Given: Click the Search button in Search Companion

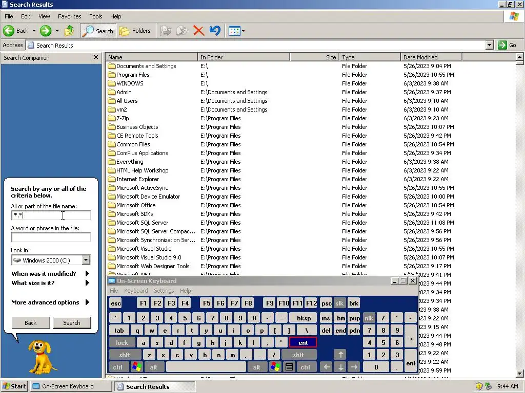Looking at the screenshot, I should point(72,323).
